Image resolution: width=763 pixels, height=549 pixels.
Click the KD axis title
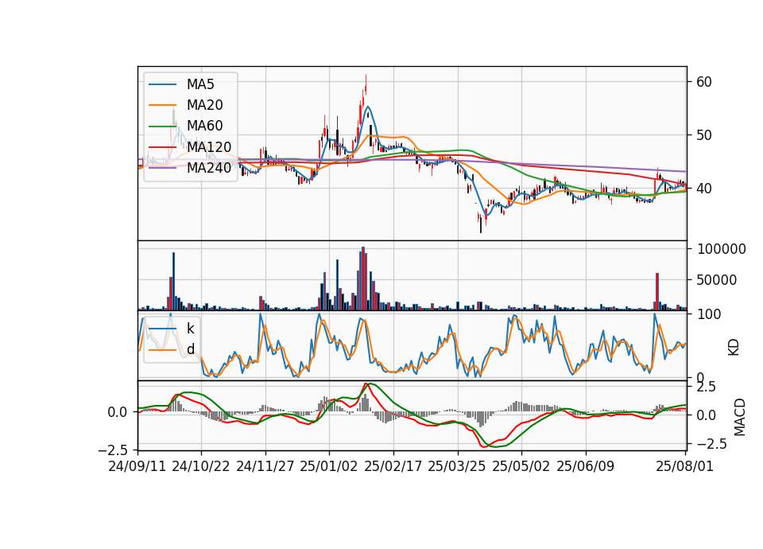734,348
